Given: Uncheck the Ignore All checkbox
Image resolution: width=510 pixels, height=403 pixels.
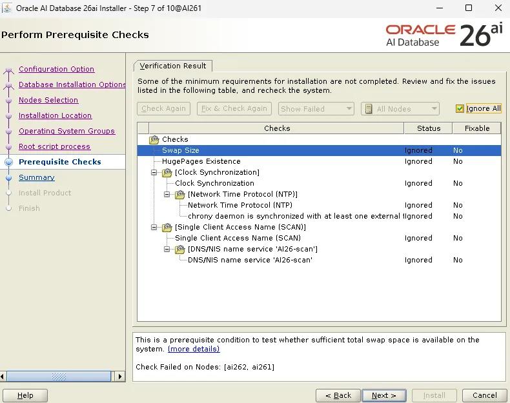Looking at the screenshot, I should point(460,108).
